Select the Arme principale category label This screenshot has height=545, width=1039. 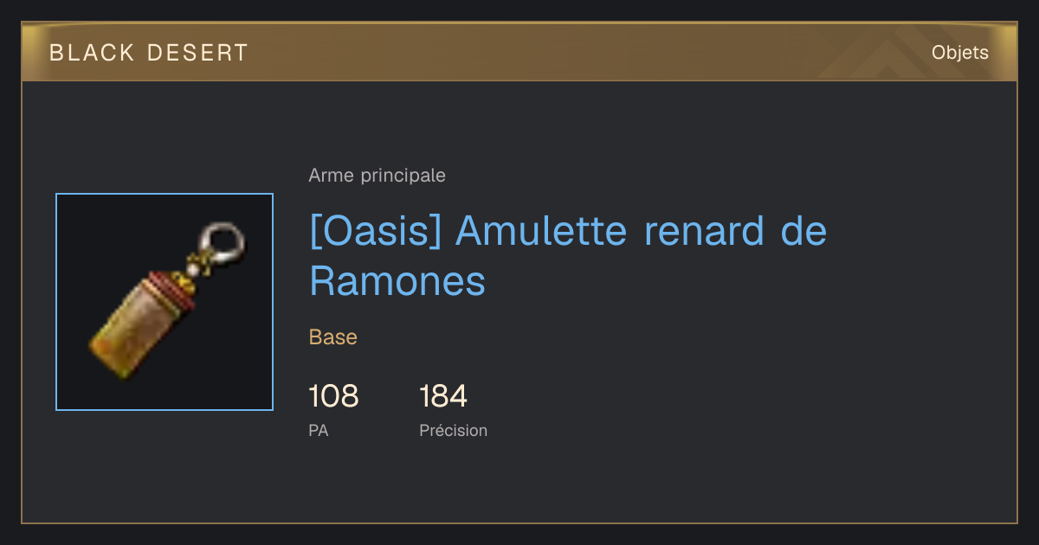(377, 176)
